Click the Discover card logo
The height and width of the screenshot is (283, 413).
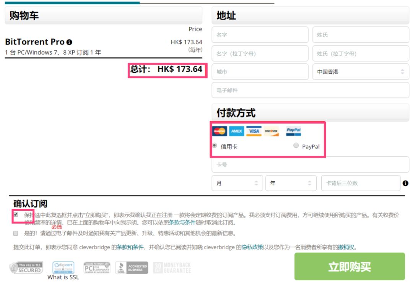(271, 131)
